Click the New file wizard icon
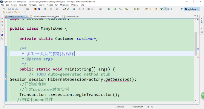Viewport: 204px width, 109px height. point(4,9)
